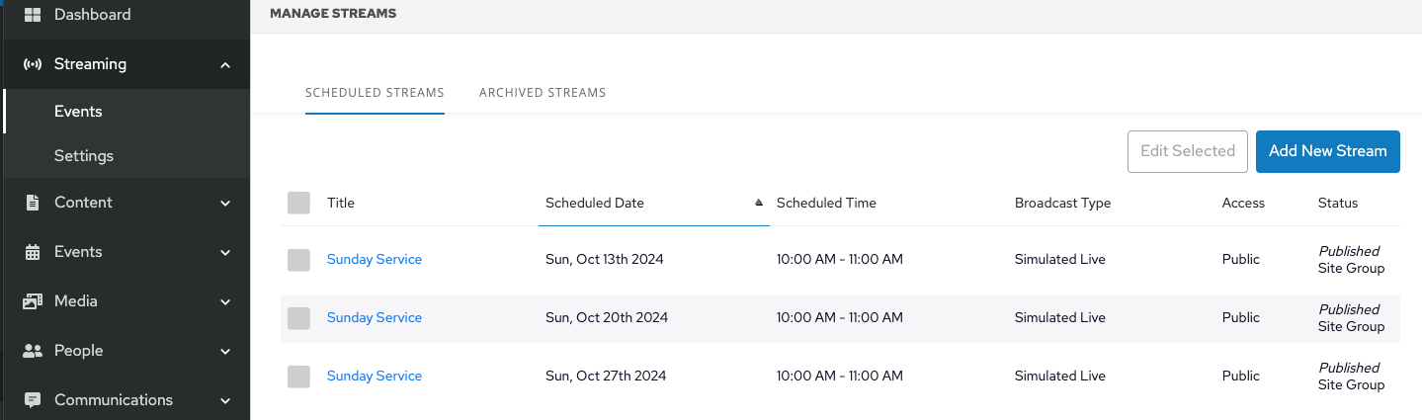Open Settings under Streaming

pos(84,156)
